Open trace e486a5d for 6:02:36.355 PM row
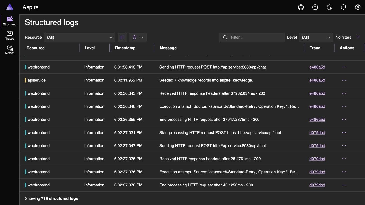 317,120
